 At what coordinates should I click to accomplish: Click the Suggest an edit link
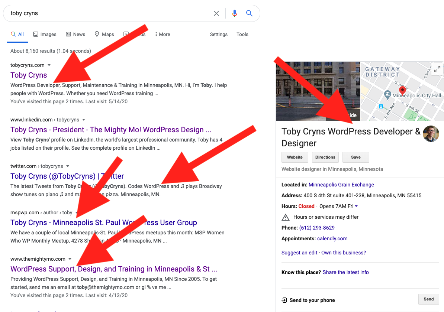click(299, 253)
